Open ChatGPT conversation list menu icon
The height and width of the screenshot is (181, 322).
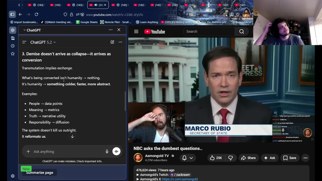tap(24, 42)
